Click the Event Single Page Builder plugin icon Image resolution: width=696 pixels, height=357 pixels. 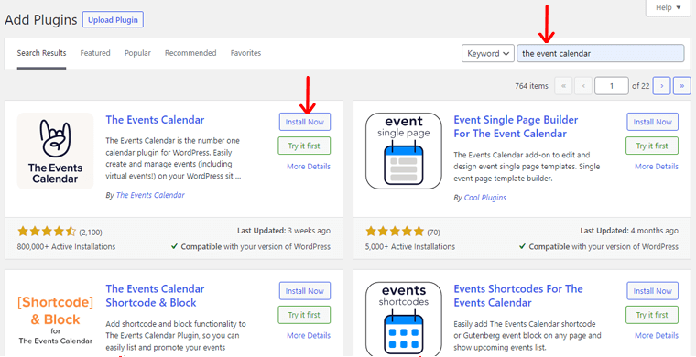404,151
